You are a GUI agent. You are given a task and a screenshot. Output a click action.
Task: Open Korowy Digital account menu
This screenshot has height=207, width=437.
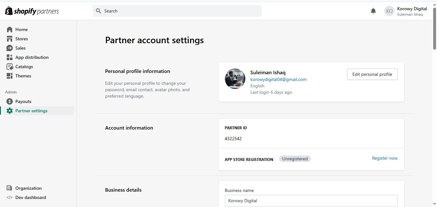point(406,11)
